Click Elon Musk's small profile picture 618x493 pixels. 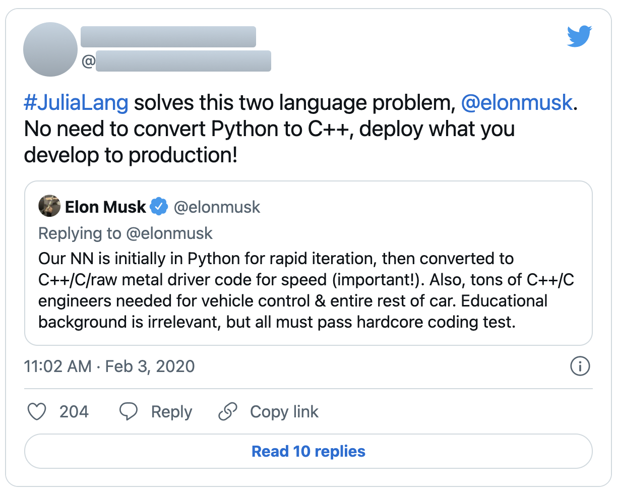coord(49,206)
